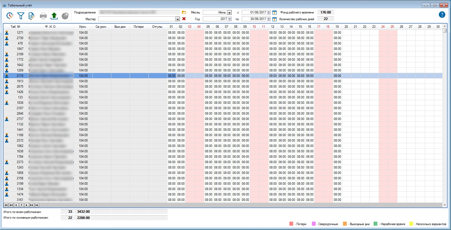This screenshot has height=230, width=451.
Task: Click the green upload arrow icon
Action: 54,16
